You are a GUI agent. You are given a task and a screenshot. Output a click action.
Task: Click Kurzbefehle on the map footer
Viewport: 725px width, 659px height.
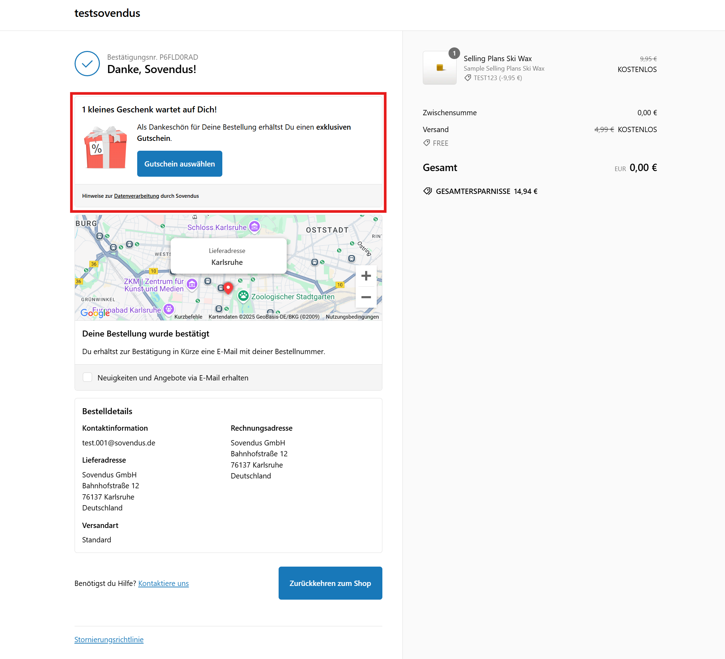click(x=188, y=317)
